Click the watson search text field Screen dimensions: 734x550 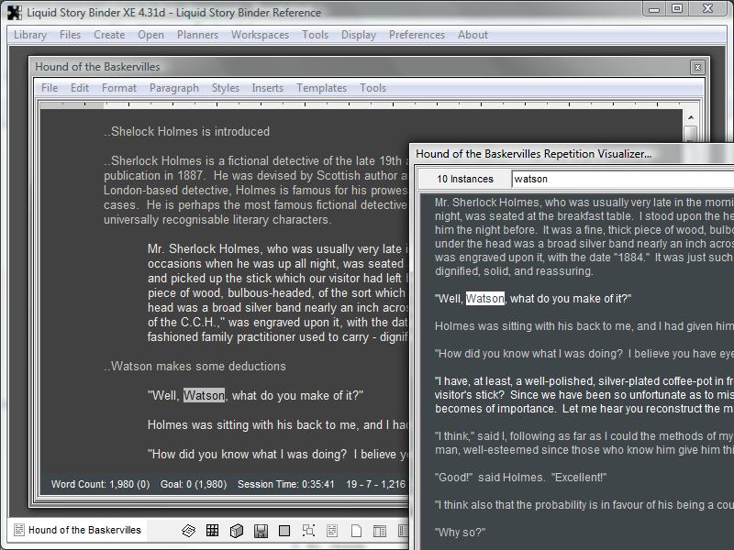615,179
